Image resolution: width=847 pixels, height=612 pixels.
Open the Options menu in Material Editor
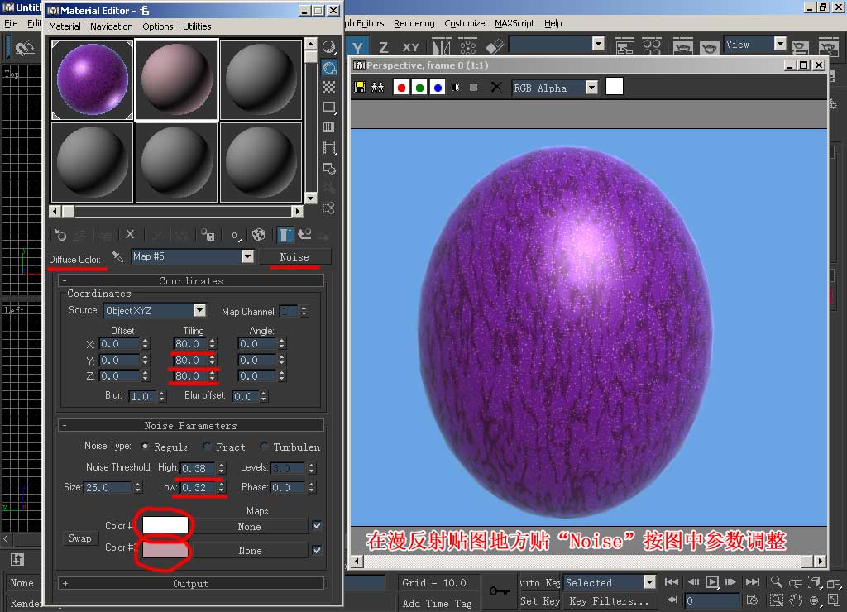158,26
